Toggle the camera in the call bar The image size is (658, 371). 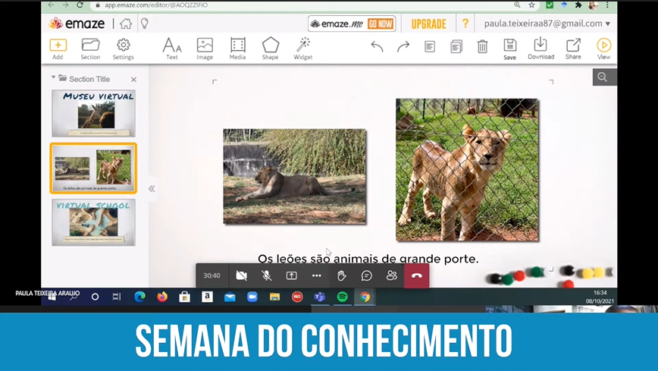241,275
